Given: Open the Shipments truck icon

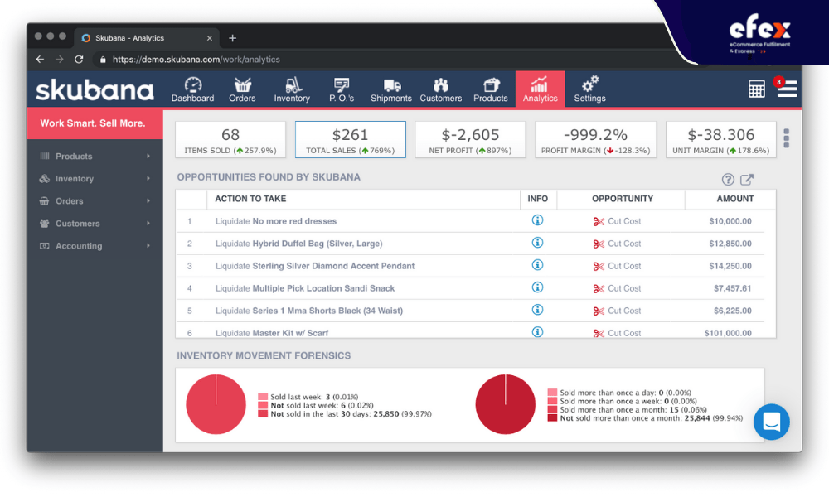Looking at the screenshot, I should click(x=392, y=85).
